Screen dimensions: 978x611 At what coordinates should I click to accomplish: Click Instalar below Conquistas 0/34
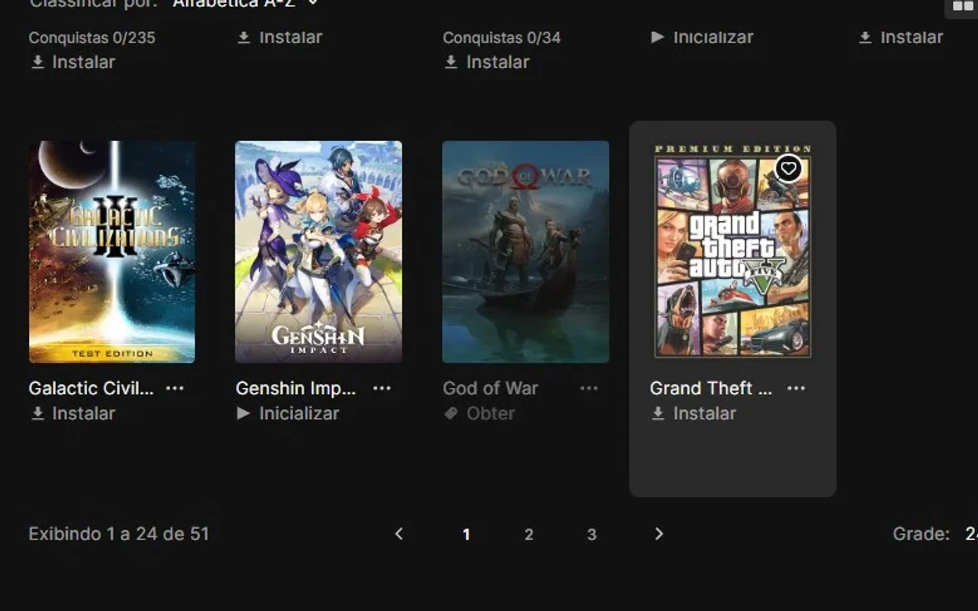point(486,62)
